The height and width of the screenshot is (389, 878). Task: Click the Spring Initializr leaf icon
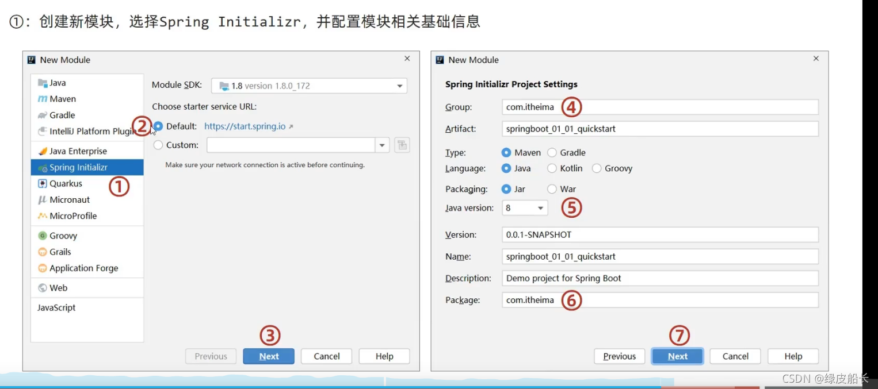[x=43, y=168]
